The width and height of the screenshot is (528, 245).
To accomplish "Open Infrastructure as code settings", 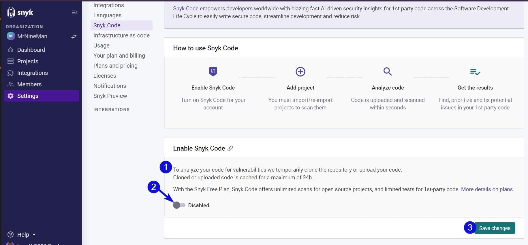I will tap(121, 35).
